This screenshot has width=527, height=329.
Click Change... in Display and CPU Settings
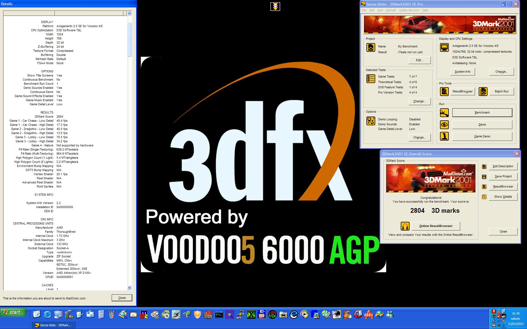[x=501, y=72]
